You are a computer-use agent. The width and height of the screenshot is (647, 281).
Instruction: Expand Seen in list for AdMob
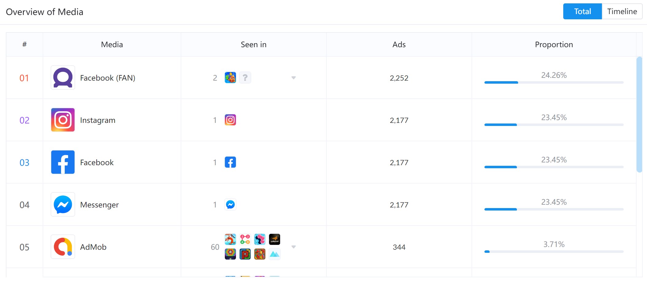(x=294, y=247)
